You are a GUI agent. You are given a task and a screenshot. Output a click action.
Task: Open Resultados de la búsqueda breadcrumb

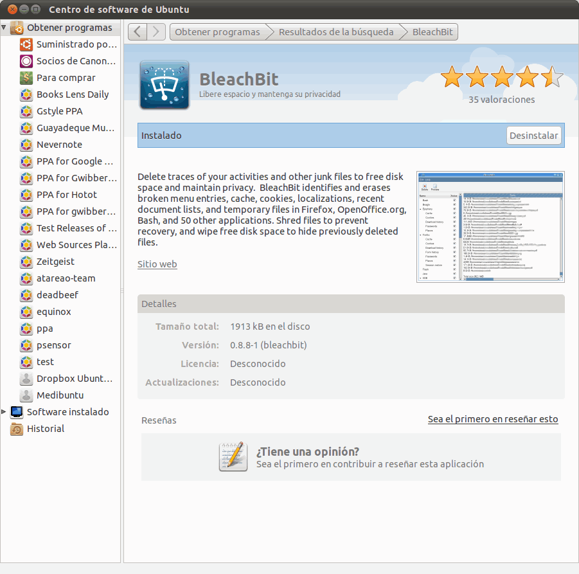point(335,32)
